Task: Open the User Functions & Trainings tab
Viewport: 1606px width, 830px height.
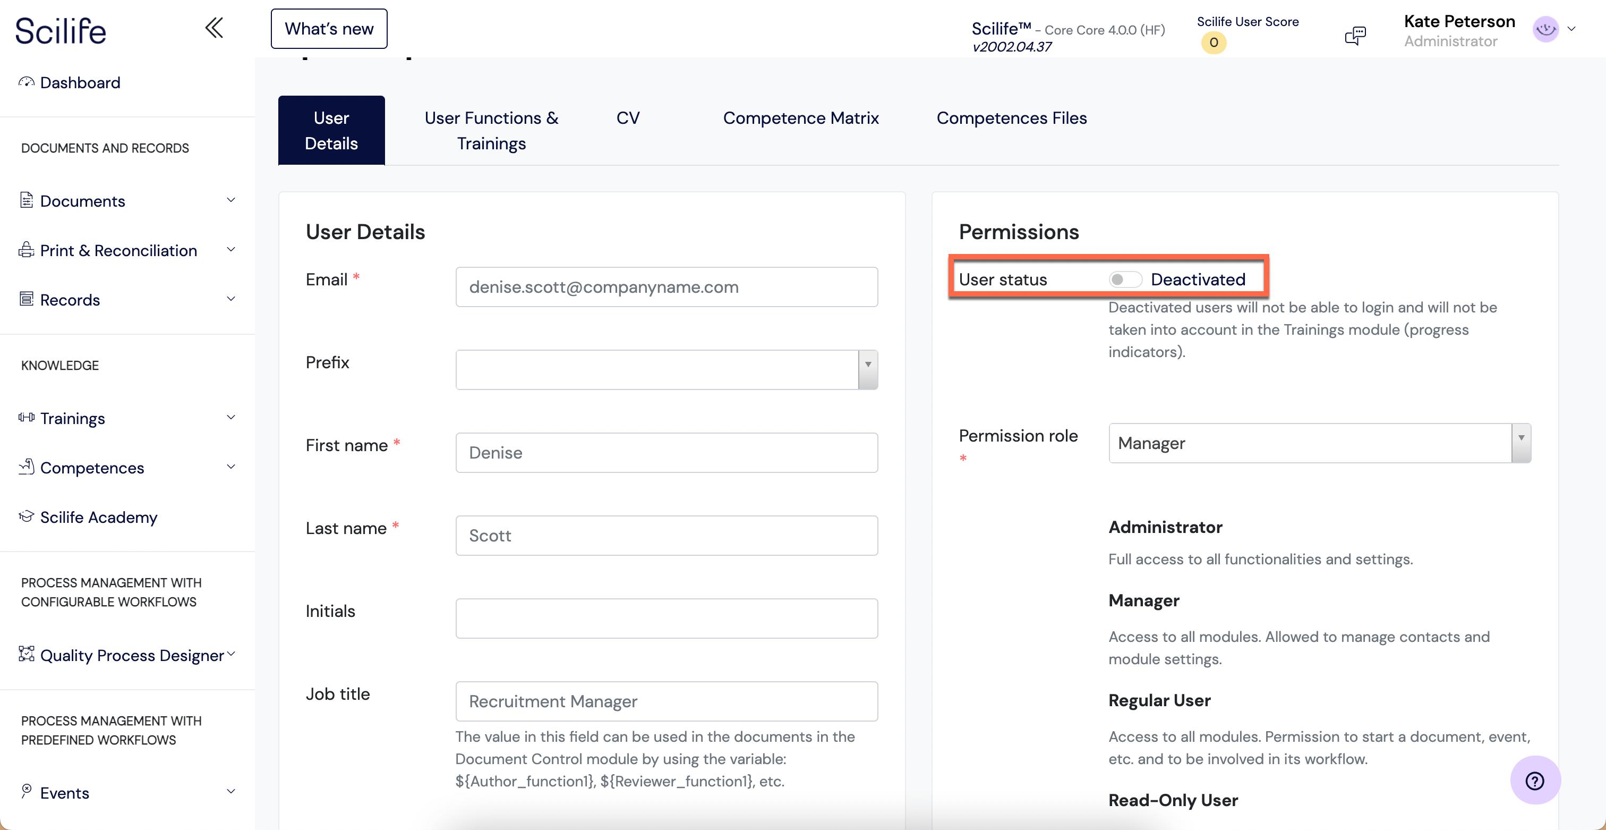Action: pos(490,130)
